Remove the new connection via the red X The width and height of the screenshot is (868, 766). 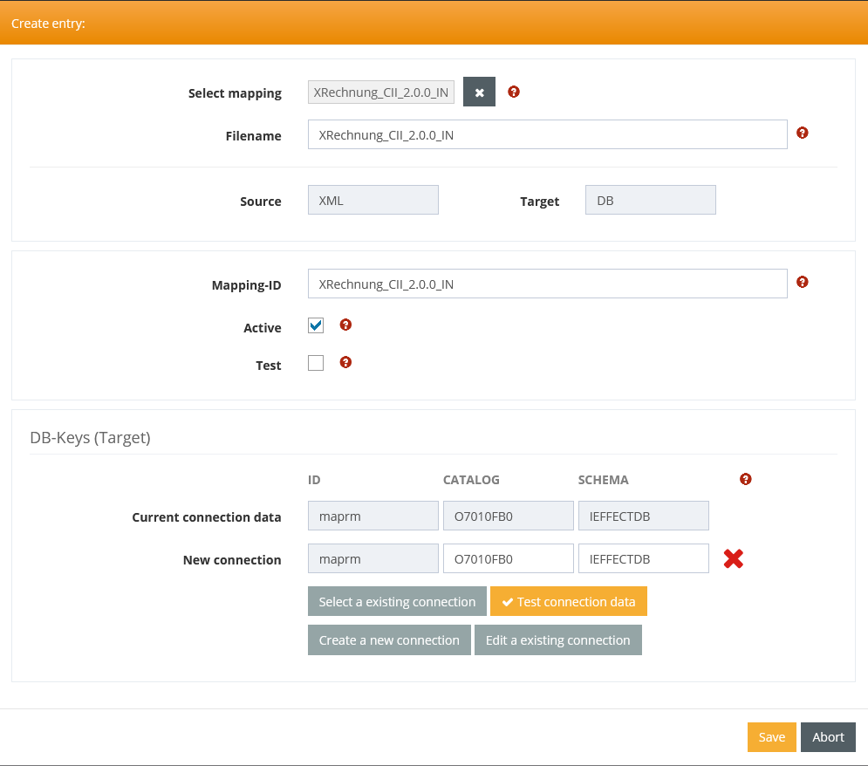pyautogui.click(x=734, y=558)
